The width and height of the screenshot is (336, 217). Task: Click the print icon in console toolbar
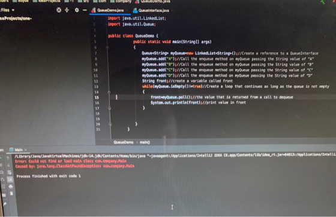click(11, 187)
